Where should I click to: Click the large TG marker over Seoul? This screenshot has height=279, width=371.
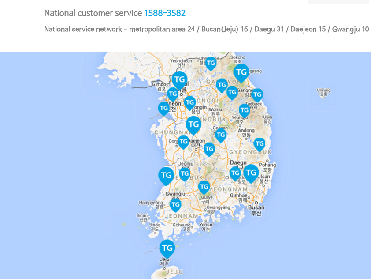[x=180, y=80]
